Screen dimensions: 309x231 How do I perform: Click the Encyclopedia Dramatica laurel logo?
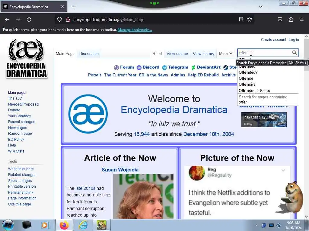(27, 58)
